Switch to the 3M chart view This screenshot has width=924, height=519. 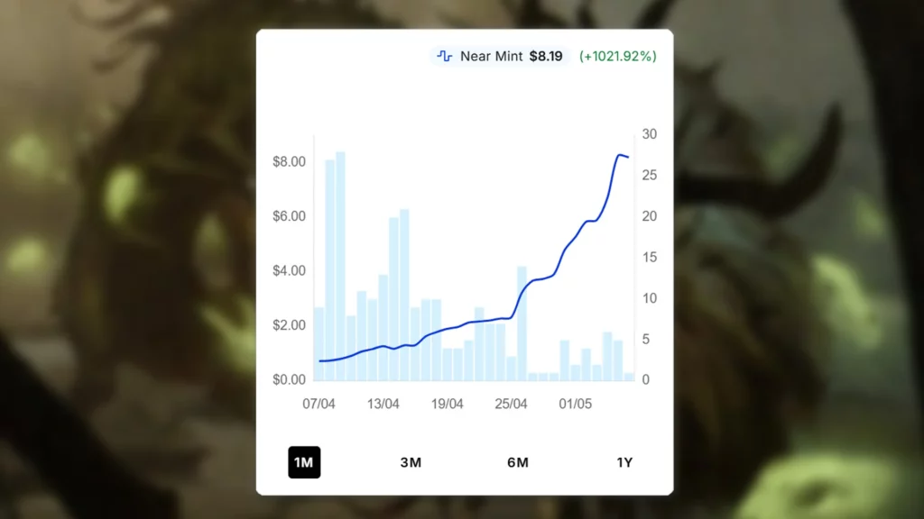tap(411, 462)
